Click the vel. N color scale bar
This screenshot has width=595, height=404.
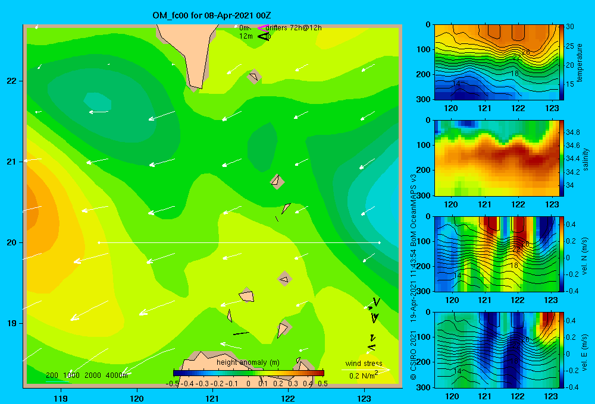[562, 254]
